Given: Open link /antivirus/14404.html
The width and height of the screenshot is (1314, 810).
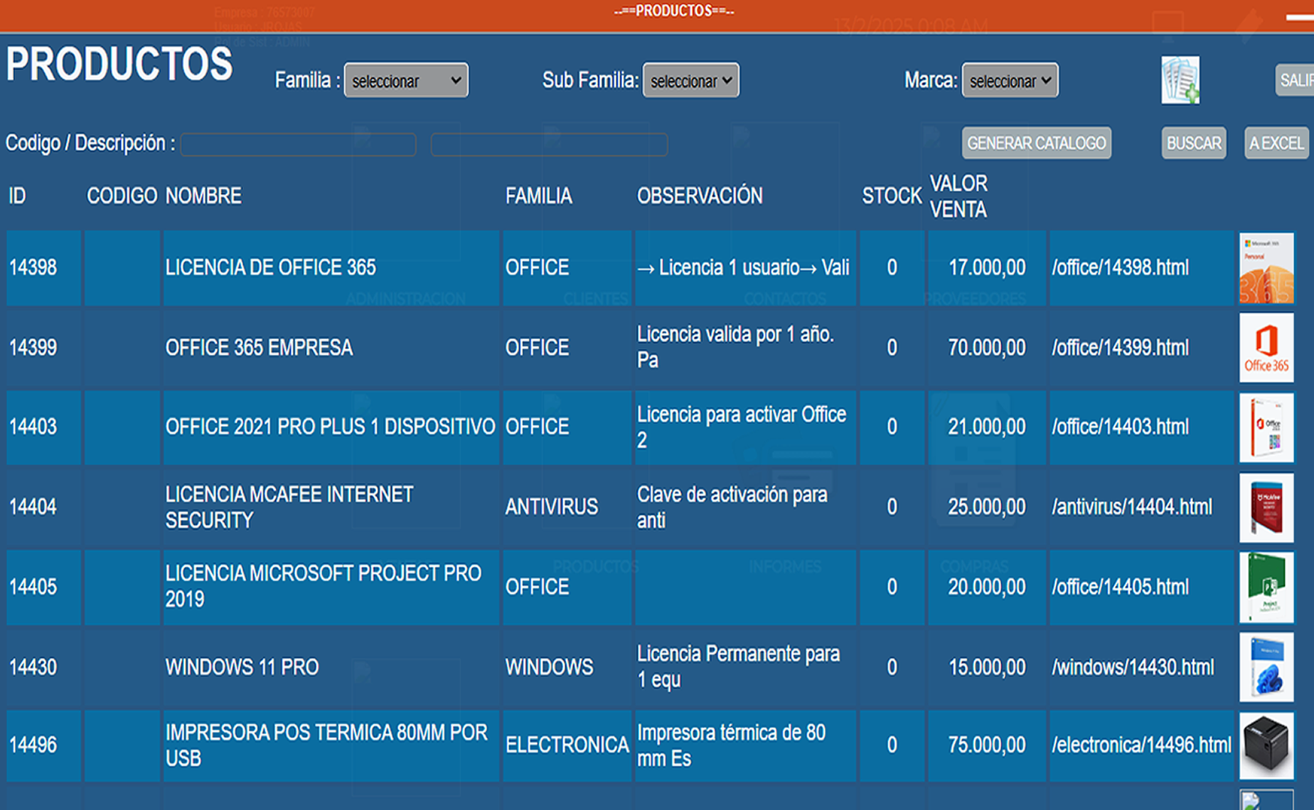Looking at the screenshot, I should [x=1132, y=506].
